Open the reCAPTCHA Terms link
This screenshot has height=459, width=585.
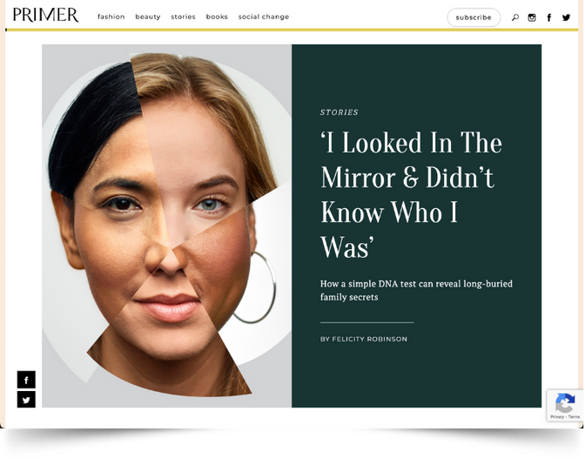[574, 417]
